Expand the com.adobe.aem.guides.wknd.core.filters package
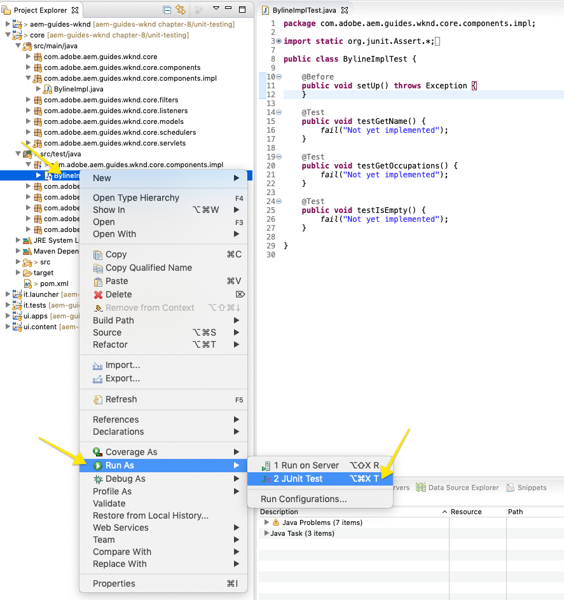The width and height of the screenshot is (564, 600). coord(29,100)
